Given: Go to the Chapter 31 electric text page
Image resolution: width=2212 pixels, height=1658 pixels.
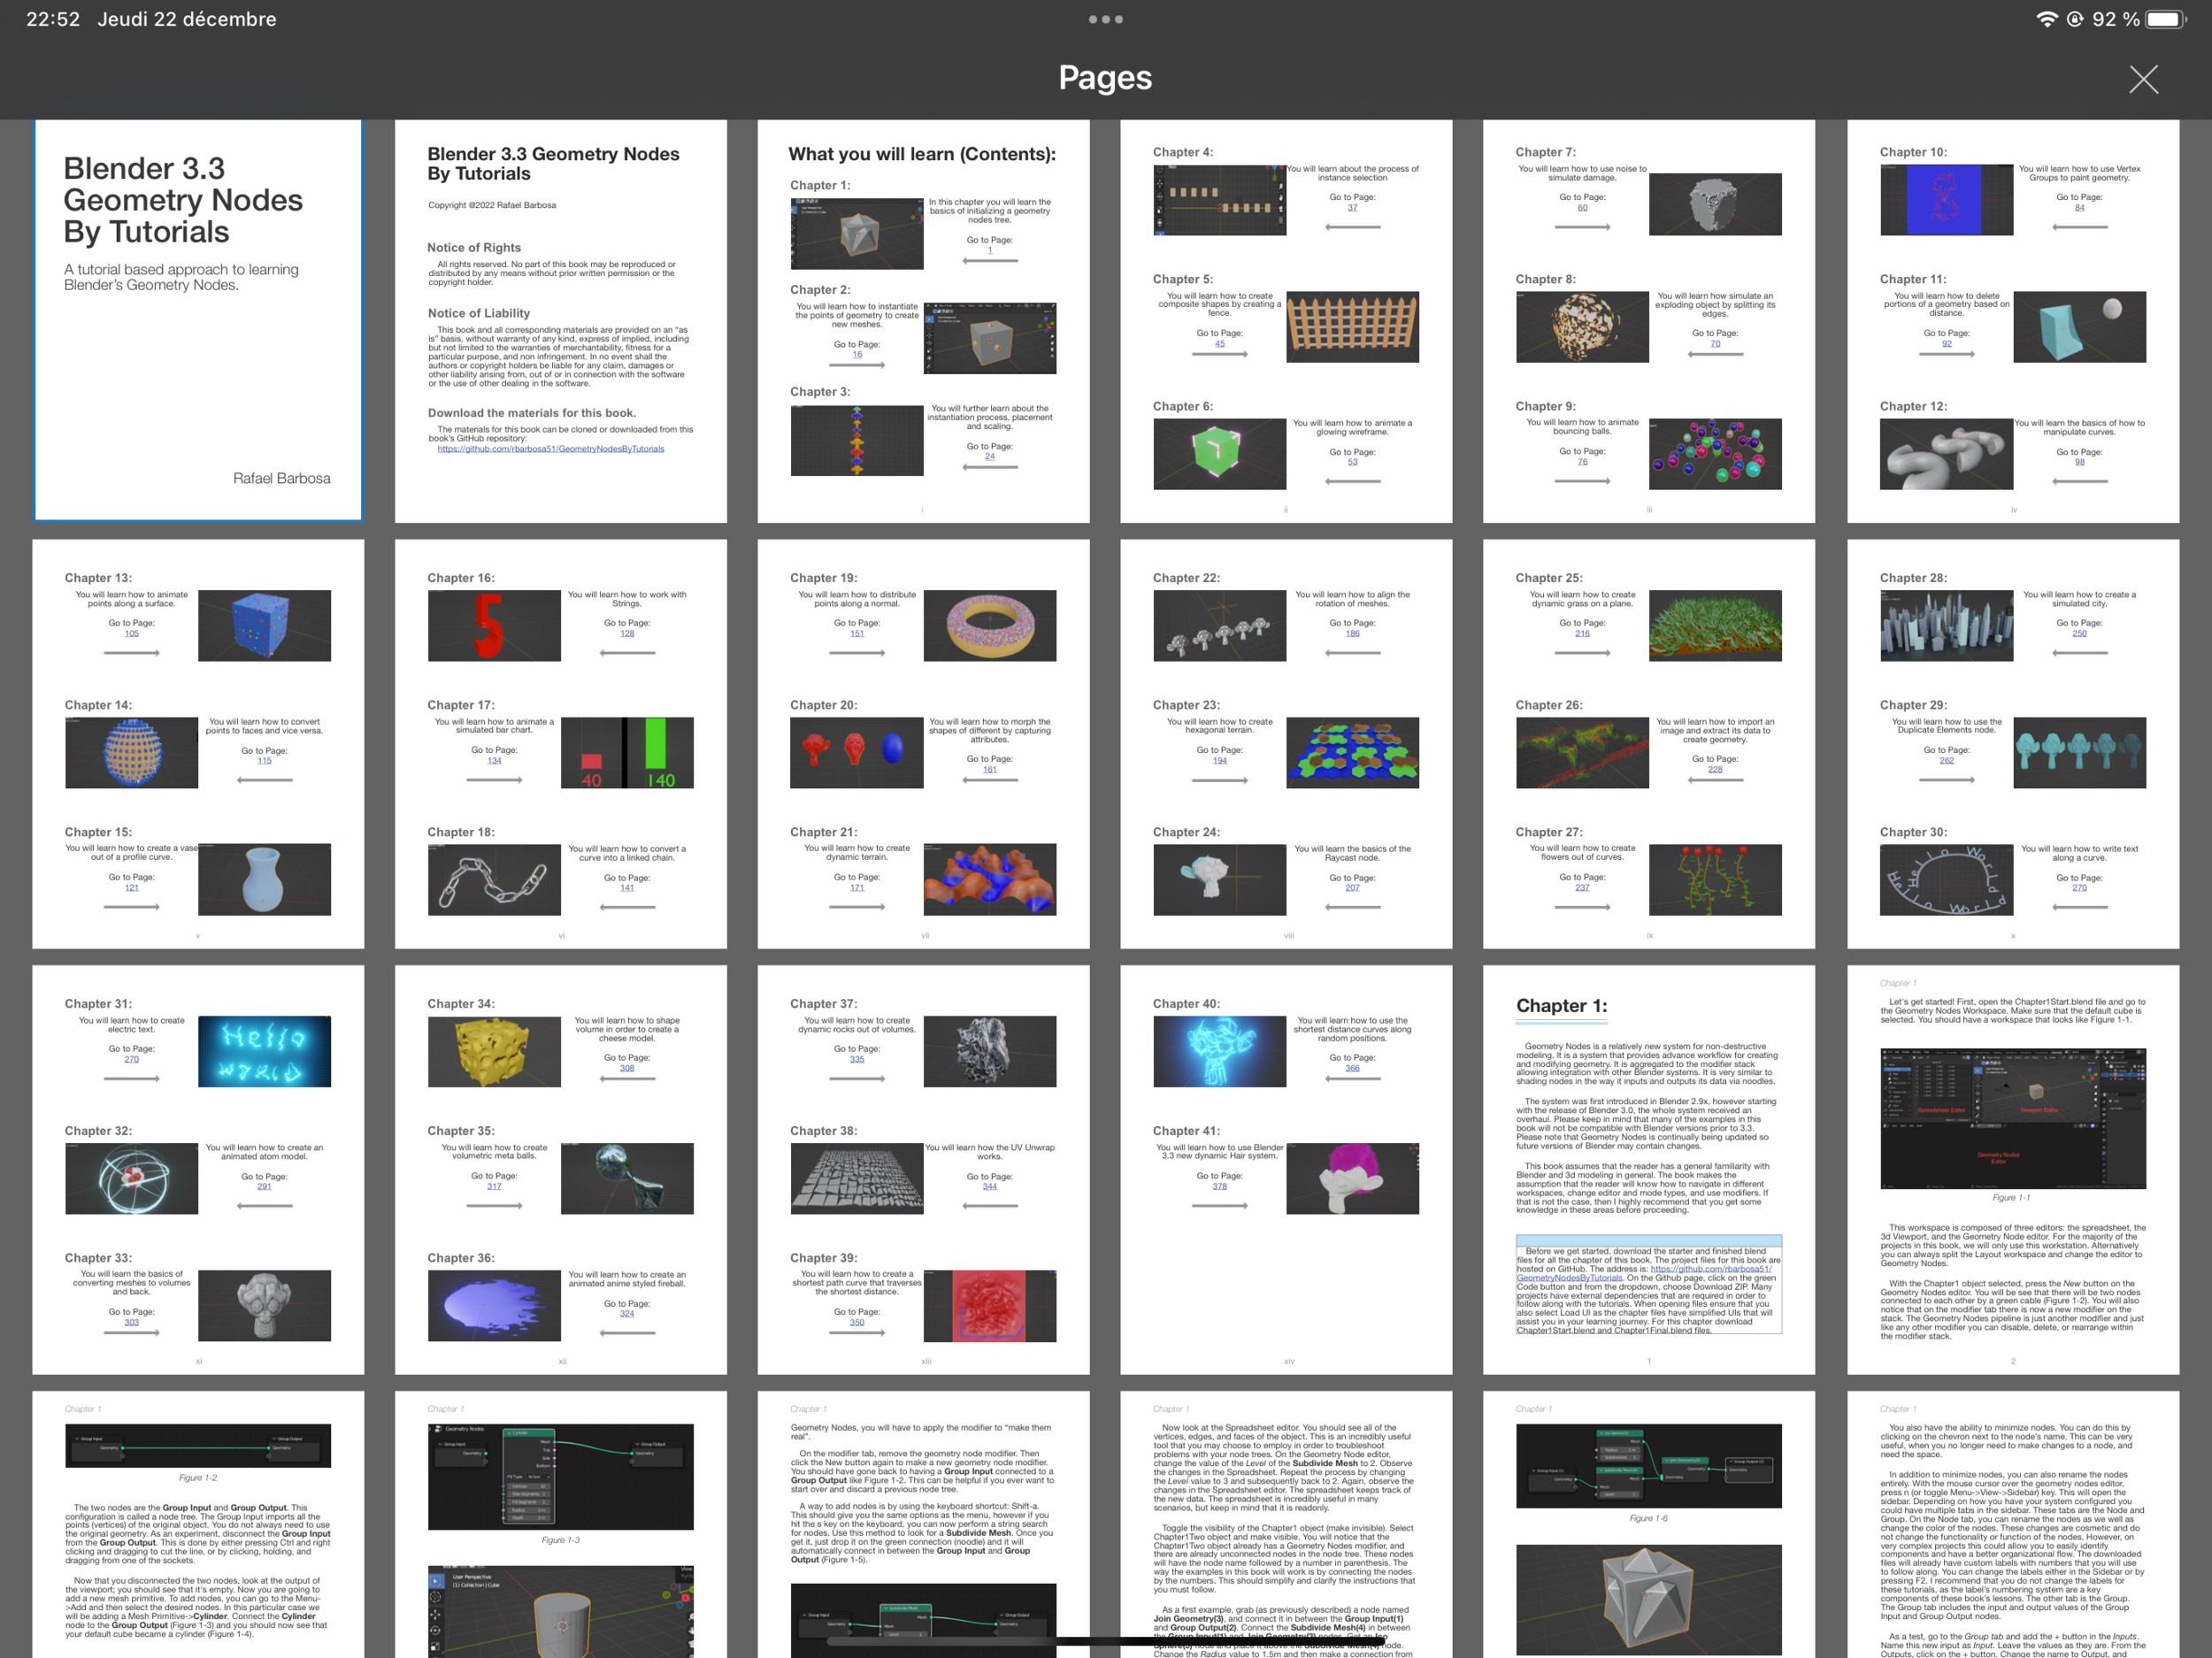Looking at the screenshot, I should click(198, 1169).
